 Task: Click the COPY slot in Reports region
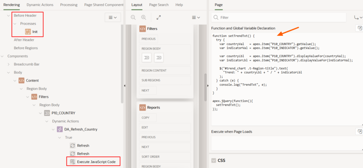(145, 118)
